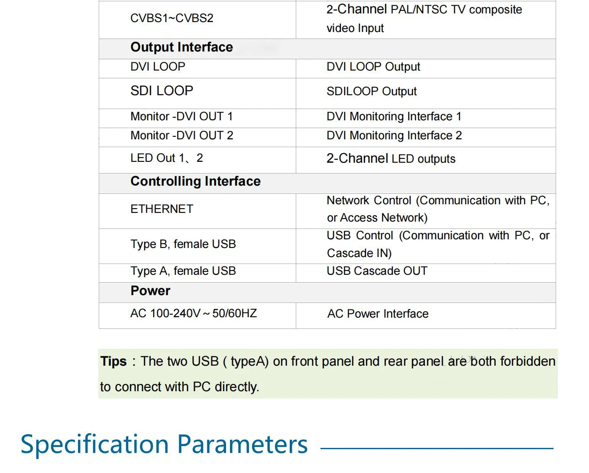Click the ETHERNET row label
589x473 pixels.
[x=162, y=209]
